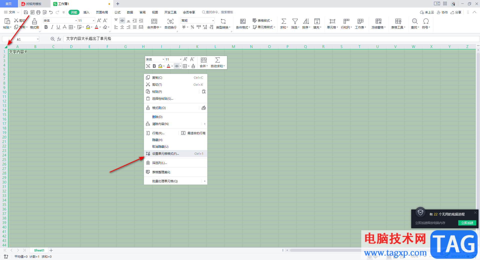Click 自动求和 in the mini toolbar
The height and width of the screenshot is (260, 480).
(218, 63)
